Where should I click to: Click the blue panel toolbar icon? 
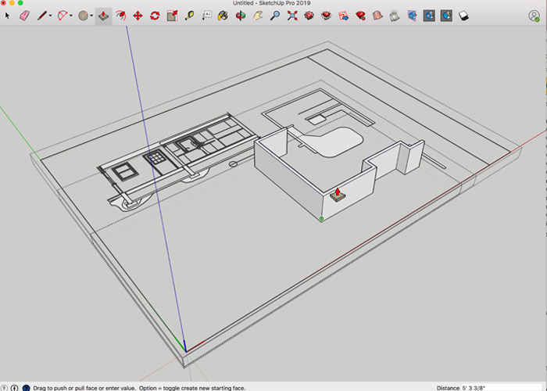(412, 16)
